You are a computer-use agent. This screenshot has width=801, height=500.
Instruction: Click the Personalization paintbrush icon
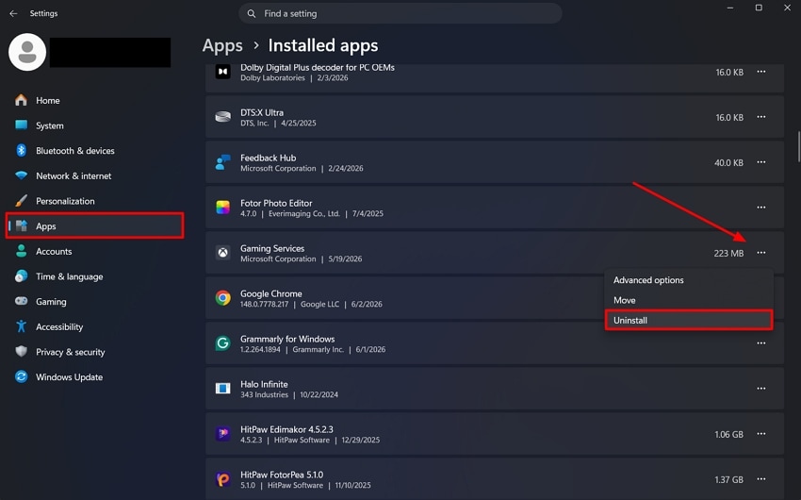21,200
